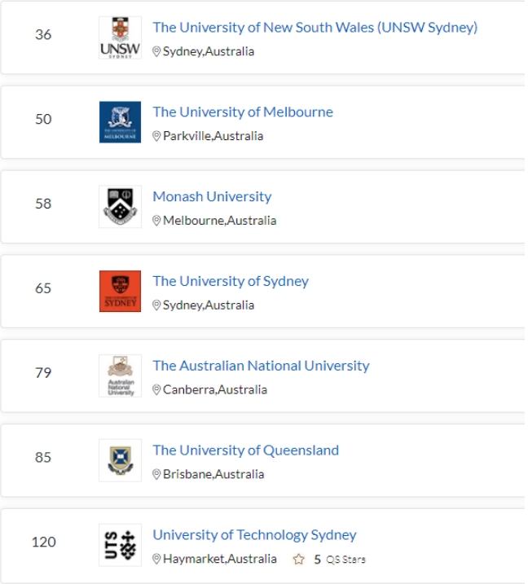Visit The Australian National University page
This screenshot has height=584, width=528.
pos(261,366)
